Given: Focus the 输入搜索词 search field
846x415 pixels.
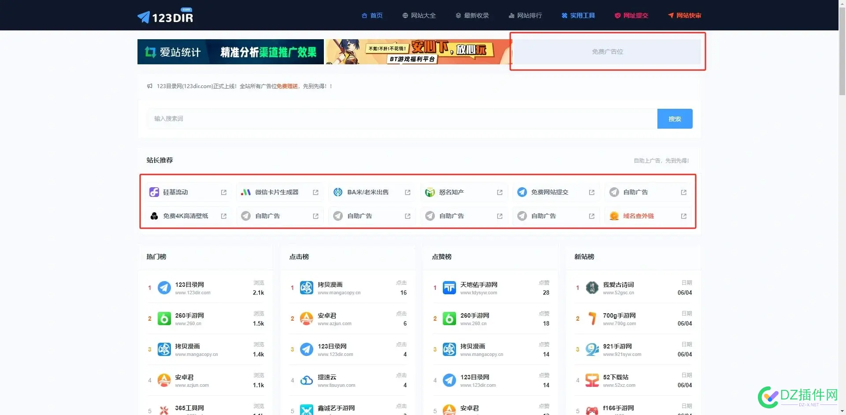Looking at the screenshot, I should coord(401,119).
